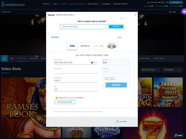Click the search magnifier icon
This screenshot has width=186, height=139.
point(4,58)
